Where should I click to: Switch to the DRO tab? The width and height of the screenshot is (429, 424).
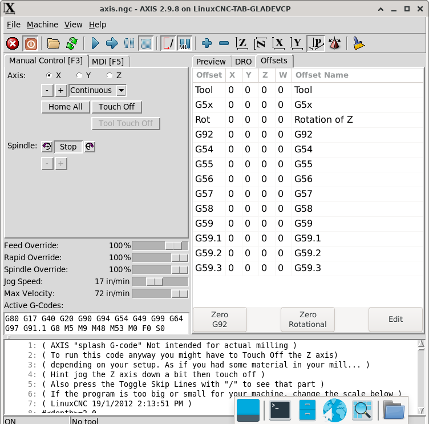tap(243, 62)
